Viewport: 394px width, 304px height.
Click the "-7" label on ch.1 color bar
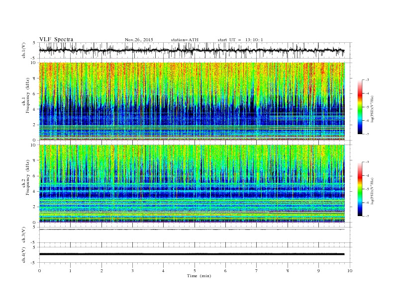click(x=367, y=134)
